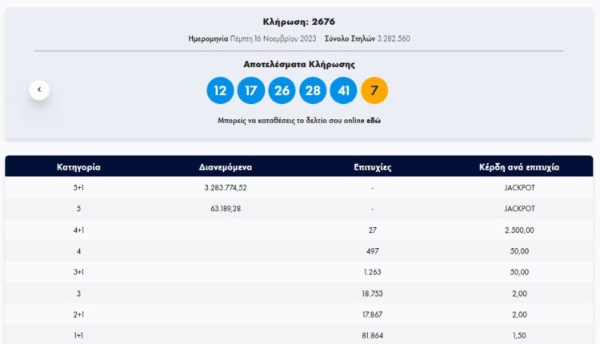Viewport: 600px width, 344px height.
Task: Click the "Διανεμόμενα" column header
Action: click(x=226, y=167)
